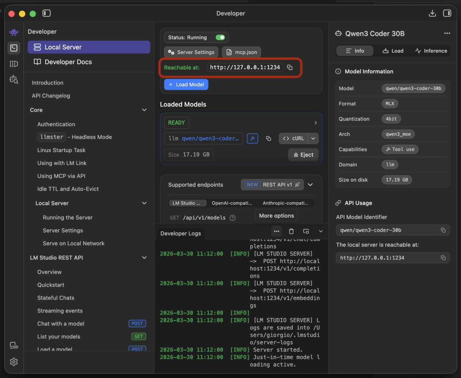
Task: Open the llmster Headless Mode page
Action: (x=74, y=137)
